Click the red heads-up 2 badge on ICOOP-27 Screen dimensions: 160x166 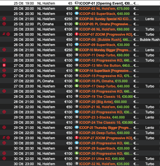[77, 138]
